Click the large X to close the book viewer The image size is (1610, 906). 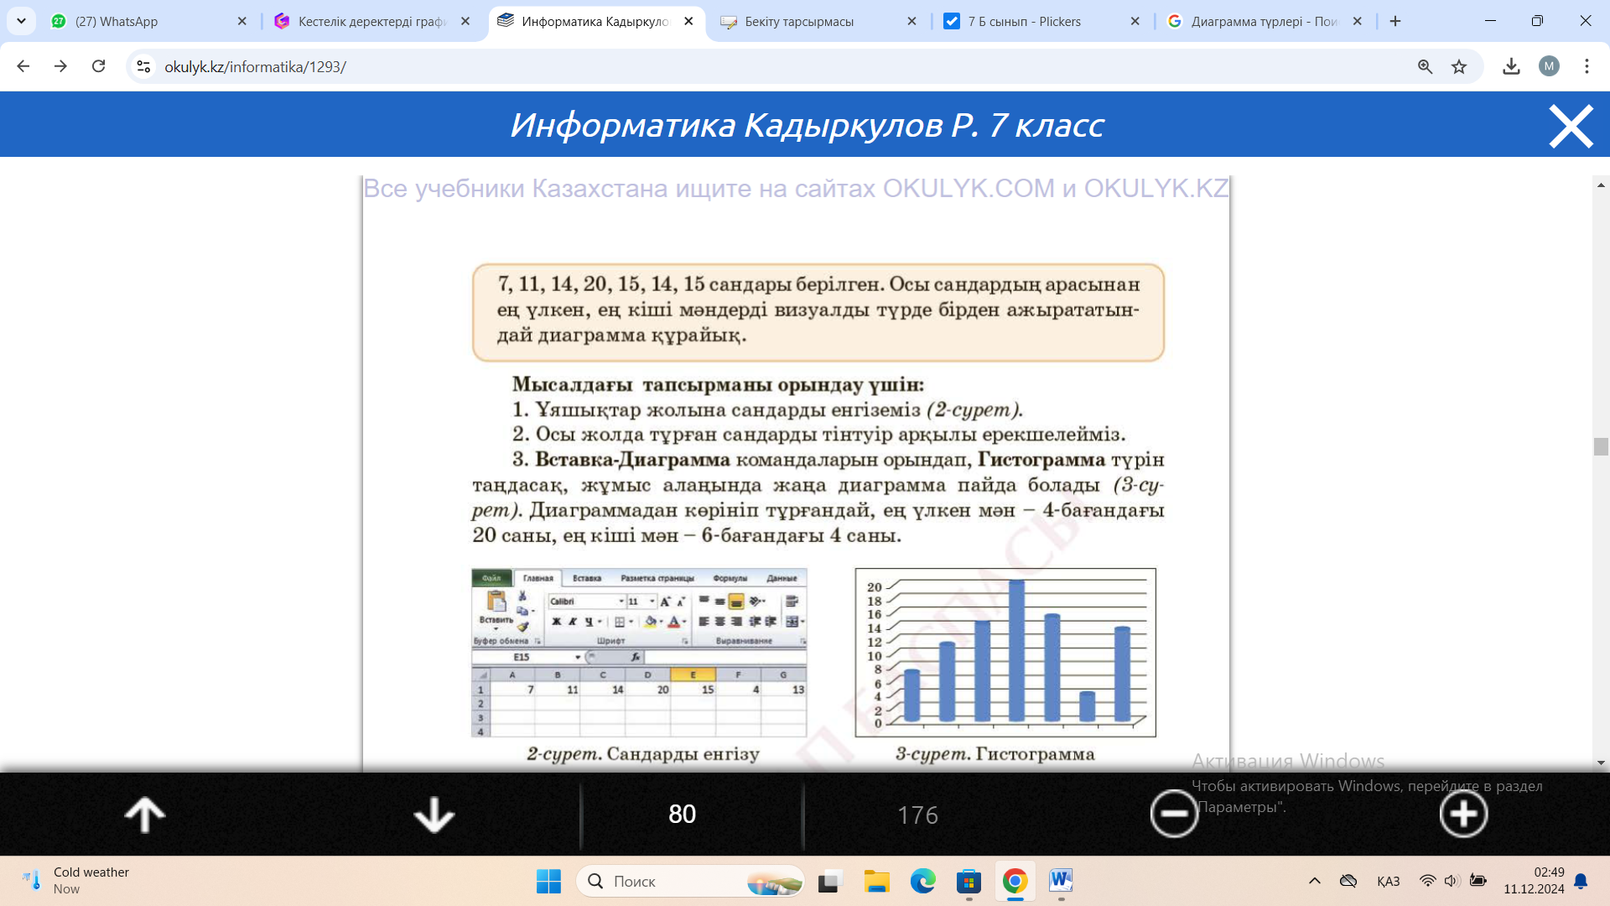coord(1570,126)
